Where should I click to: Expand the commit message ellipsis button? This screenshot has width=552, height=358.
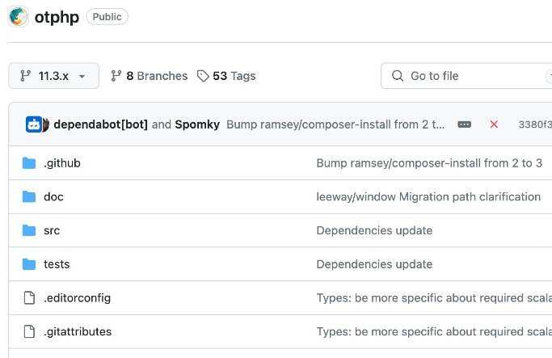[464, 124]
